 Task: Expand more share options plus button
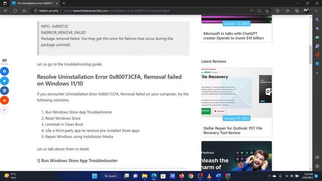click(x=5, y=110)
